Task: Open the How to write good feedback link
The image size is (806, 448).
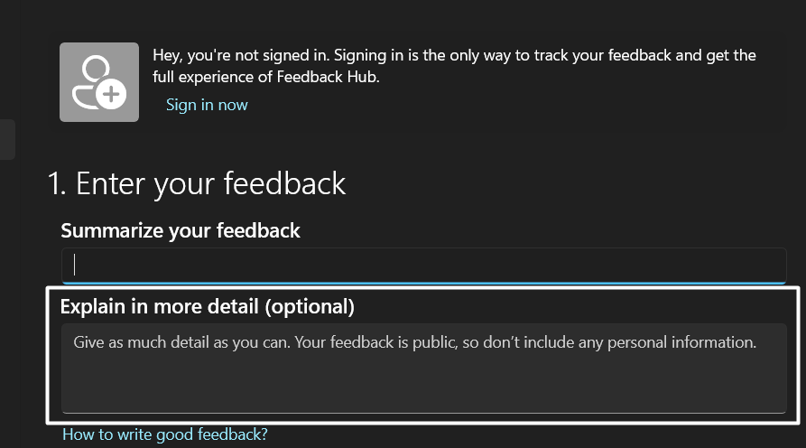Action: [165, 434]
